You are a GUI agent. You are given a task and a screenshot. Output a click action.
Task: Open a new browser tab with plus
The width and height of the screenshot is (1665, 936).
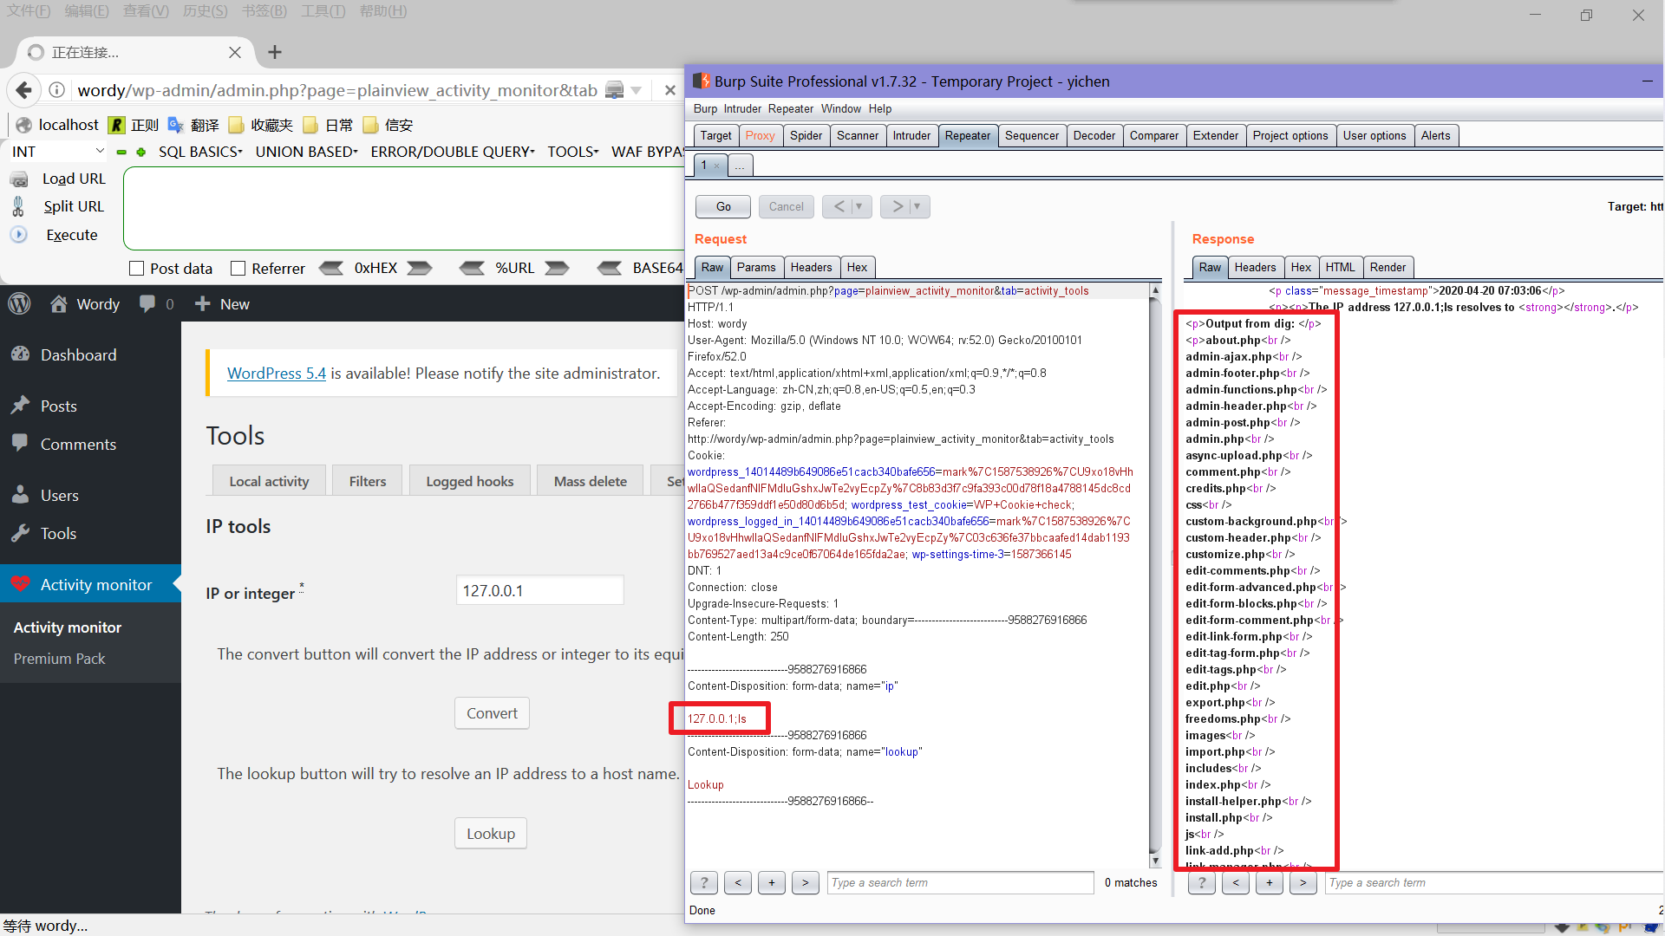pos(275,52)
